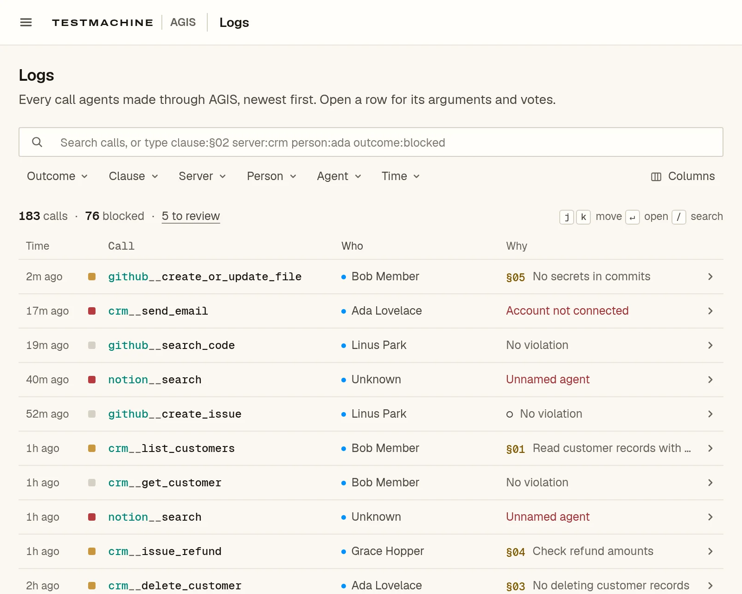
Task: Open the crm__list_customers row chevron
Action: pyautogui.click(x=710, y=448)
